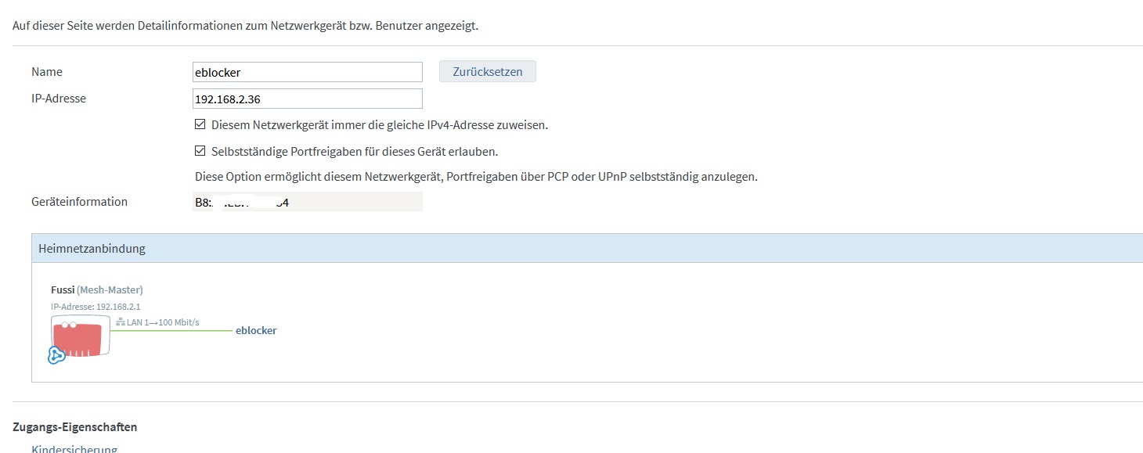This screenshot has height=453, width=1143.
Task: Click the Mesh-Master label next to Fussi
Action: (x=110, y=289)
